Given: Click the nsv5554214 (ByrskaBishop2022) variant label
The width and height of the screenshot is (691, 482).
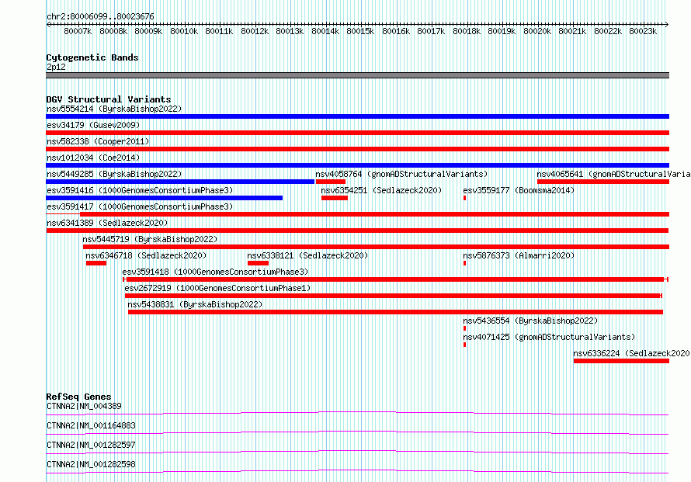Looking at the screenshot, I should coord(114,109).
